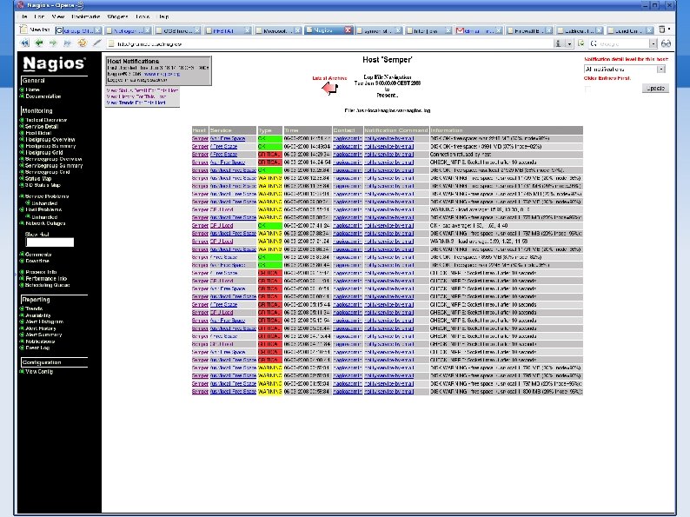Click the green bullet beside Status Map
The image size is (690, 517).
(x=22, y=179)
